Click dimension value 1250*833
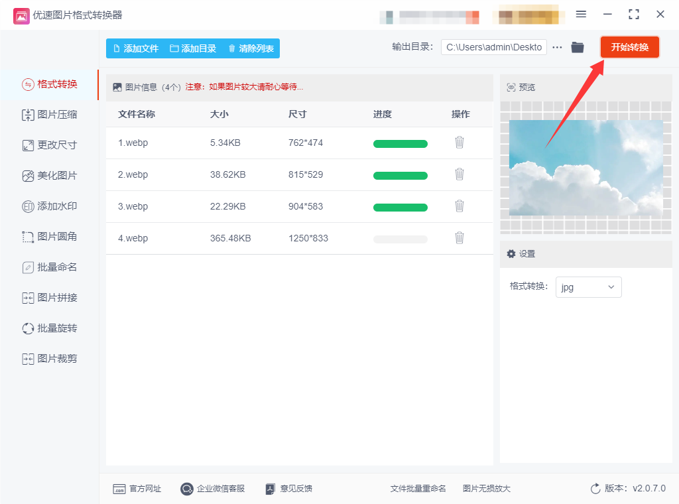The width and height of the screenshot is (679, 504). pyautogui.click(x=308, y=238)
